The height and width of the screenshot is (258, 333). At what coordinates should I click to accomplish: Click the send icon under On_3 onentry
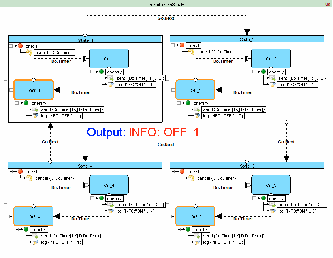tap(273, 205)
